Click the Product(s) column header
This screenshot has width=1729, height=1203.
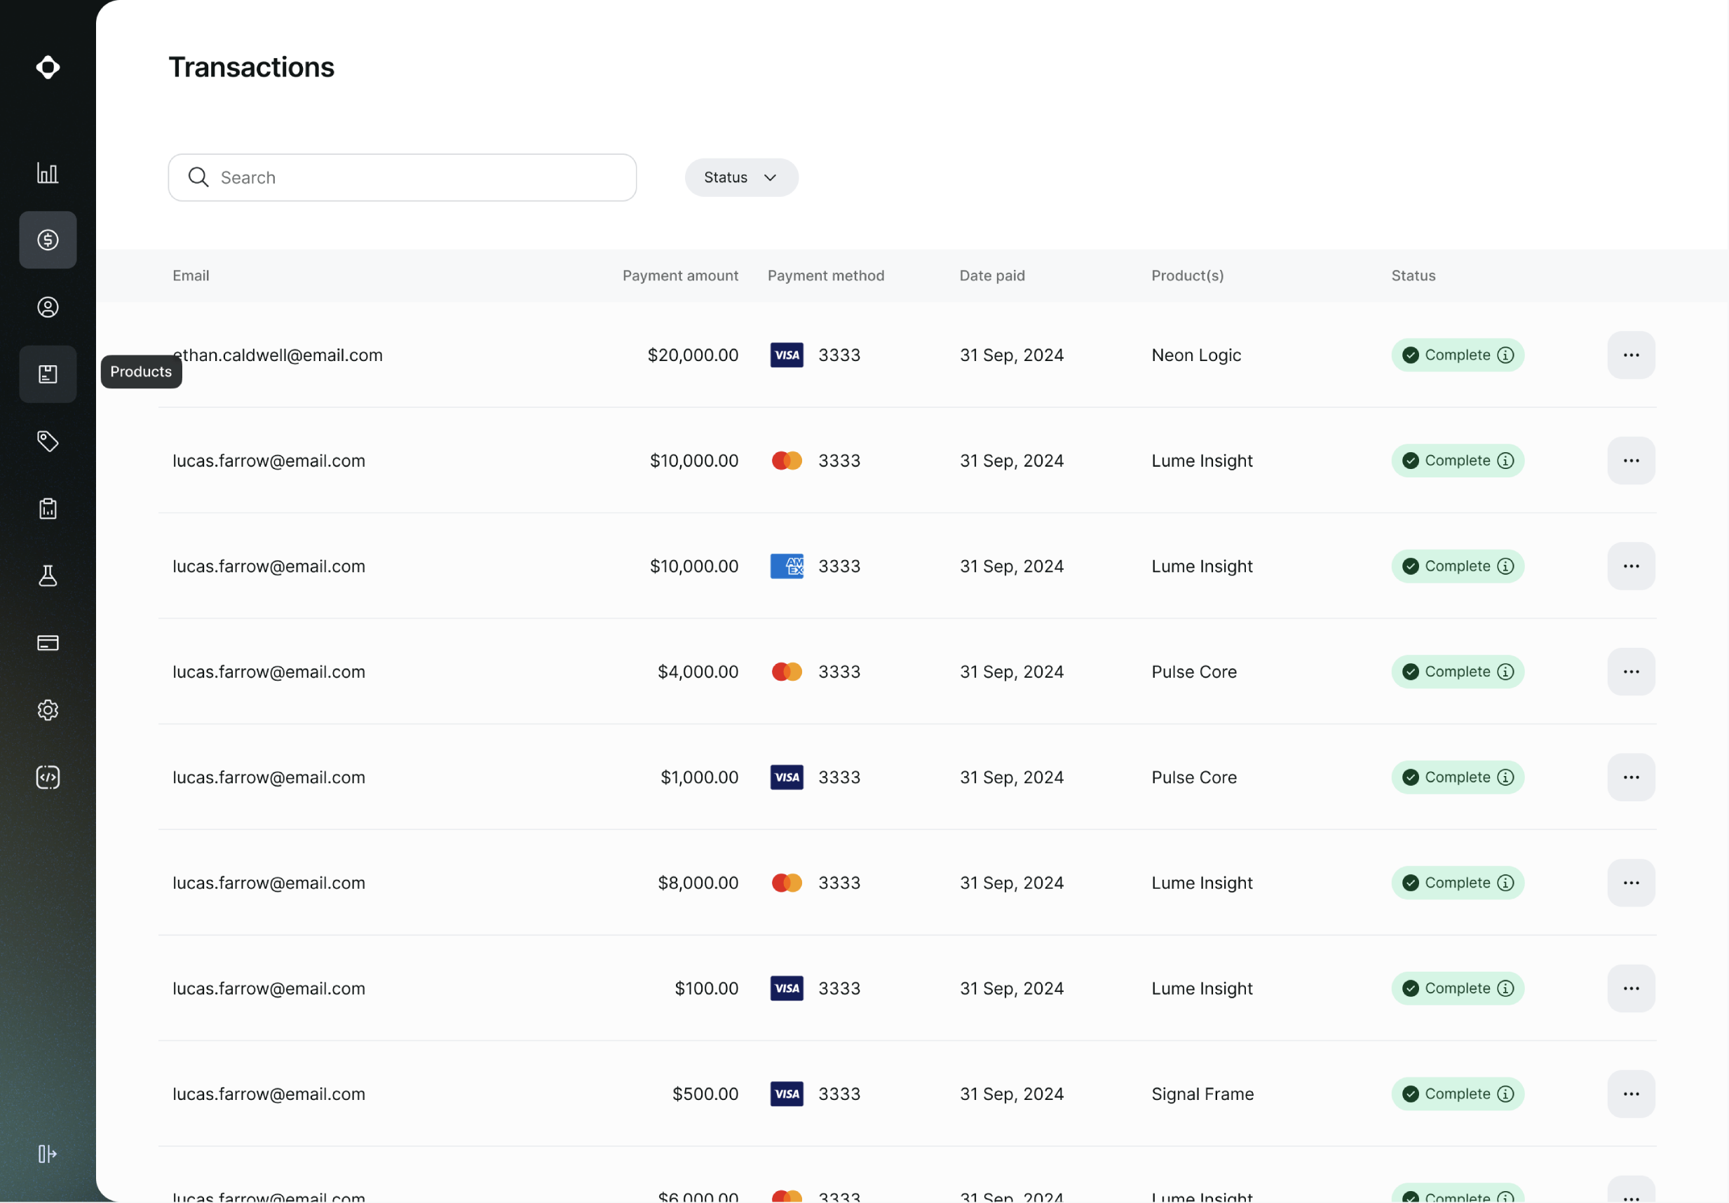1188,276
